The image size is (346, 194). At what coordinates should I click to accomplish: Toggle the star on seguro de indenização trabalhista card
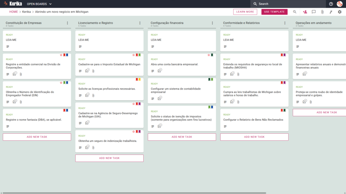click(133, 132)
